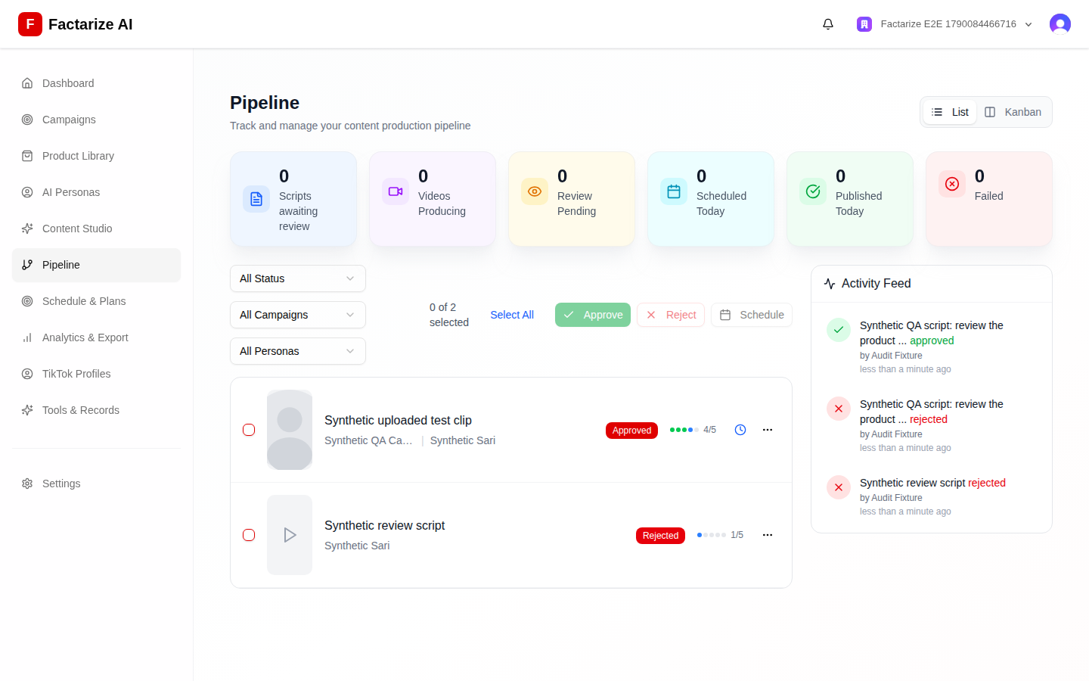The height and width of the screenshot is (681, 1089).
Task: Click the Schedule button
Action: click(752, 315)
